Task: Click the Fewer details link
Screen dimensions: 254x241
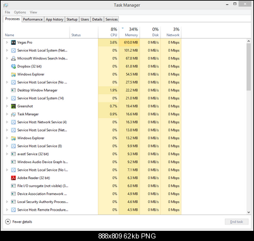Action: click(22, 222)
